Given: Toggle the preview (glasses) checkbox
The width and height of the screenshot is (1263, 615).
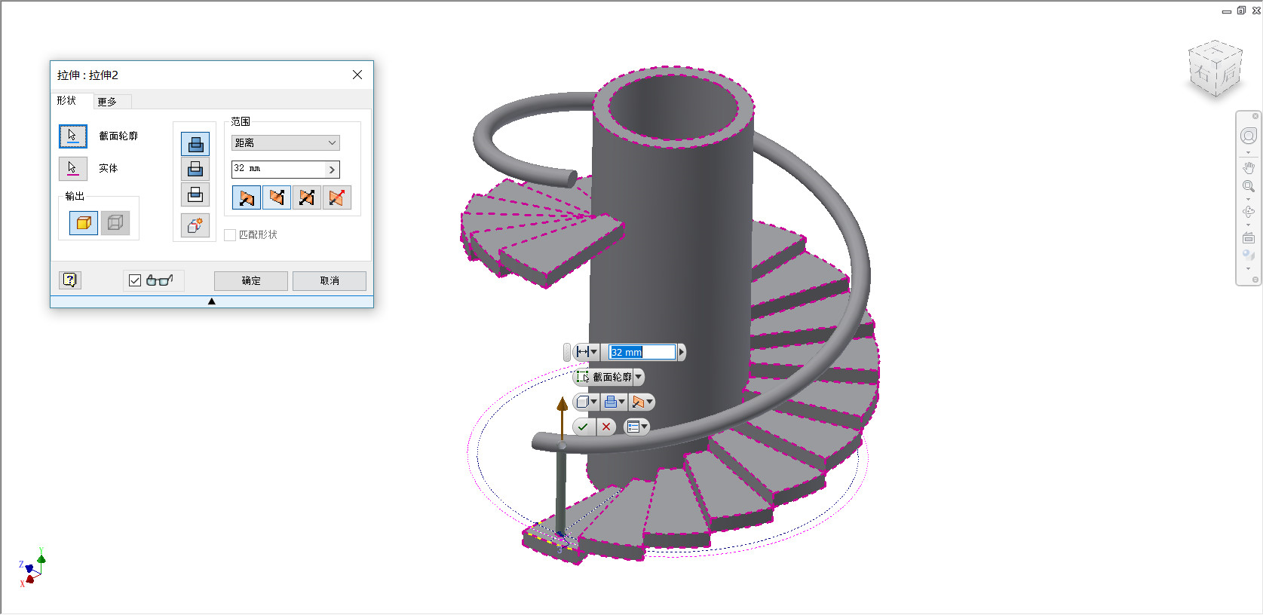Looking at the screenshot, I should (x=135, y=280).
